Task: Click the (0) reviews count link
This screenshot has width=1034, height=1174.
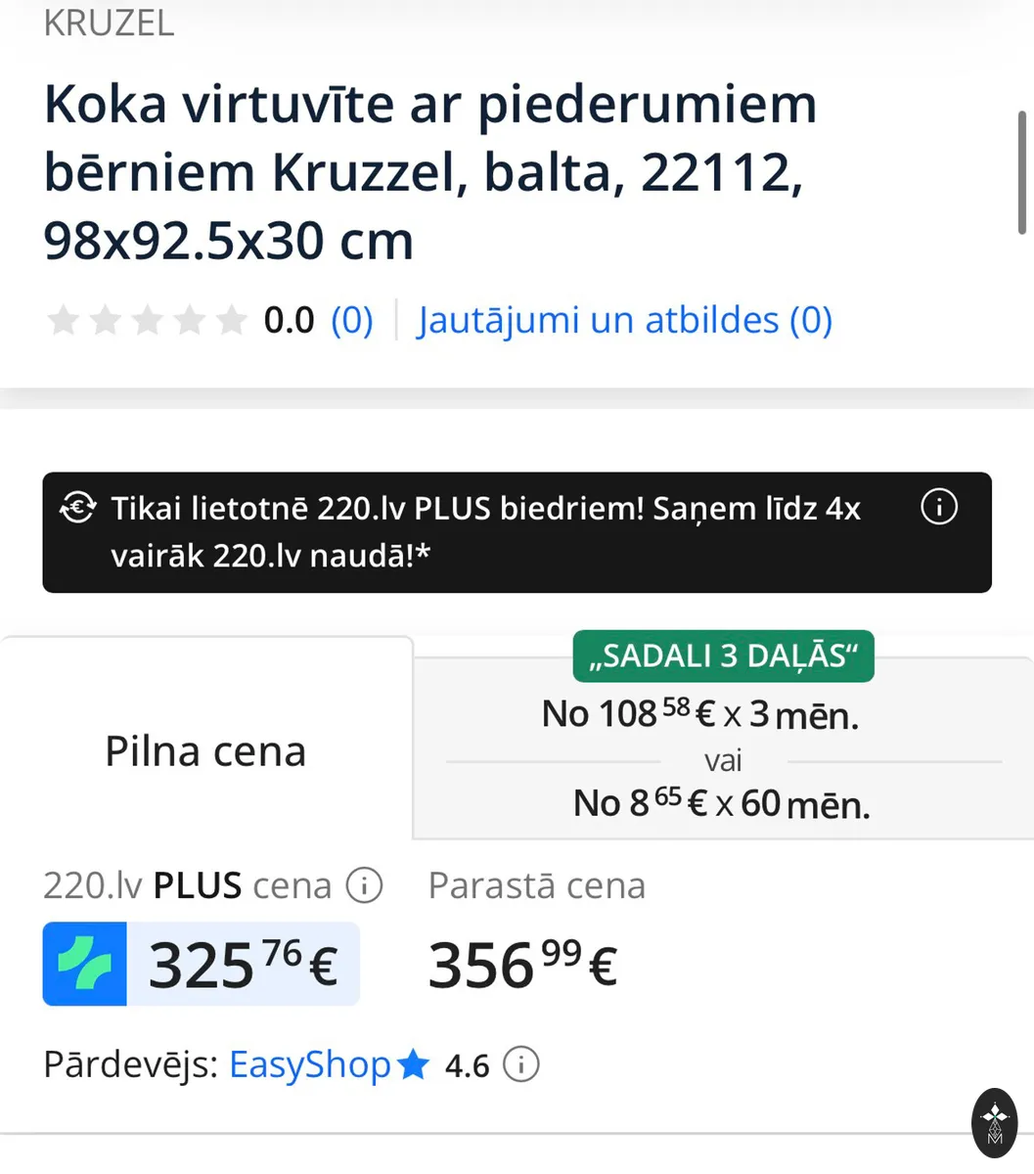Action: [352, 320]
